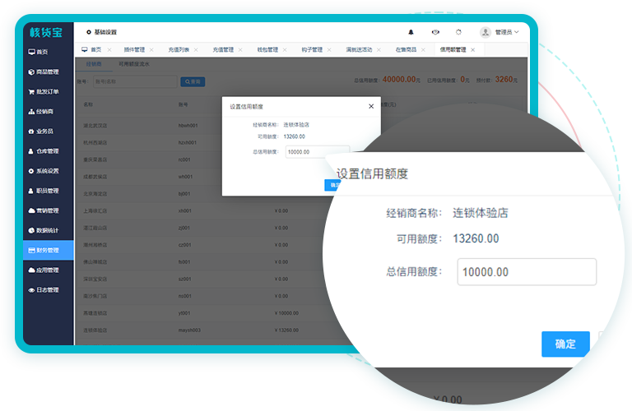Click the blue 确定 button in magnified dialog
The width and height of the screenshot is (632, 411).
click(565, 344)
